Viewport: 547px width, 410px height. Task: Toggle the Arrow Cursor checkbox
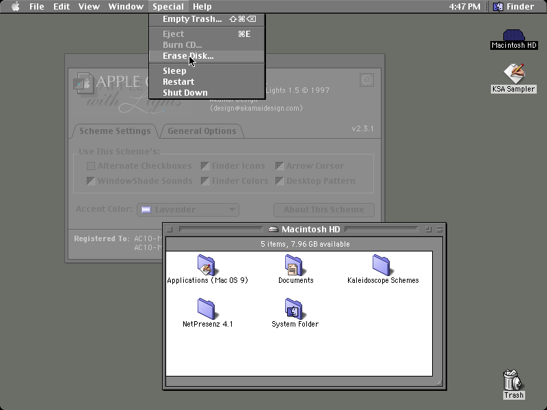pos(280,166)
